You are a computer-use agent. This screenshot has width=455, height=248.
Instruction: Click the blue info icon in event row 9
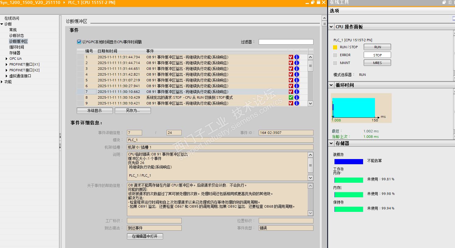tap(297, 103)
